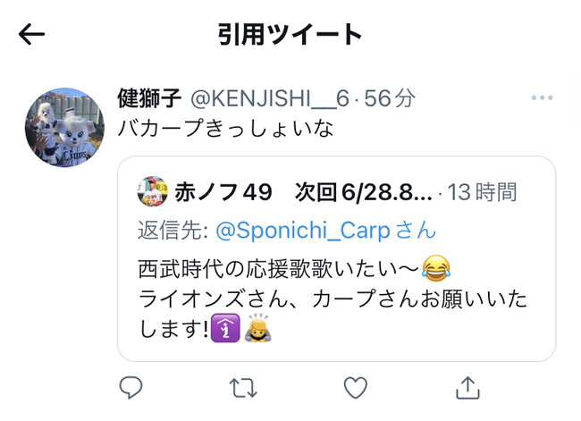Open the quoted tweet card body text
This screenshot has width=581, height=421.
tap(333, 299)
